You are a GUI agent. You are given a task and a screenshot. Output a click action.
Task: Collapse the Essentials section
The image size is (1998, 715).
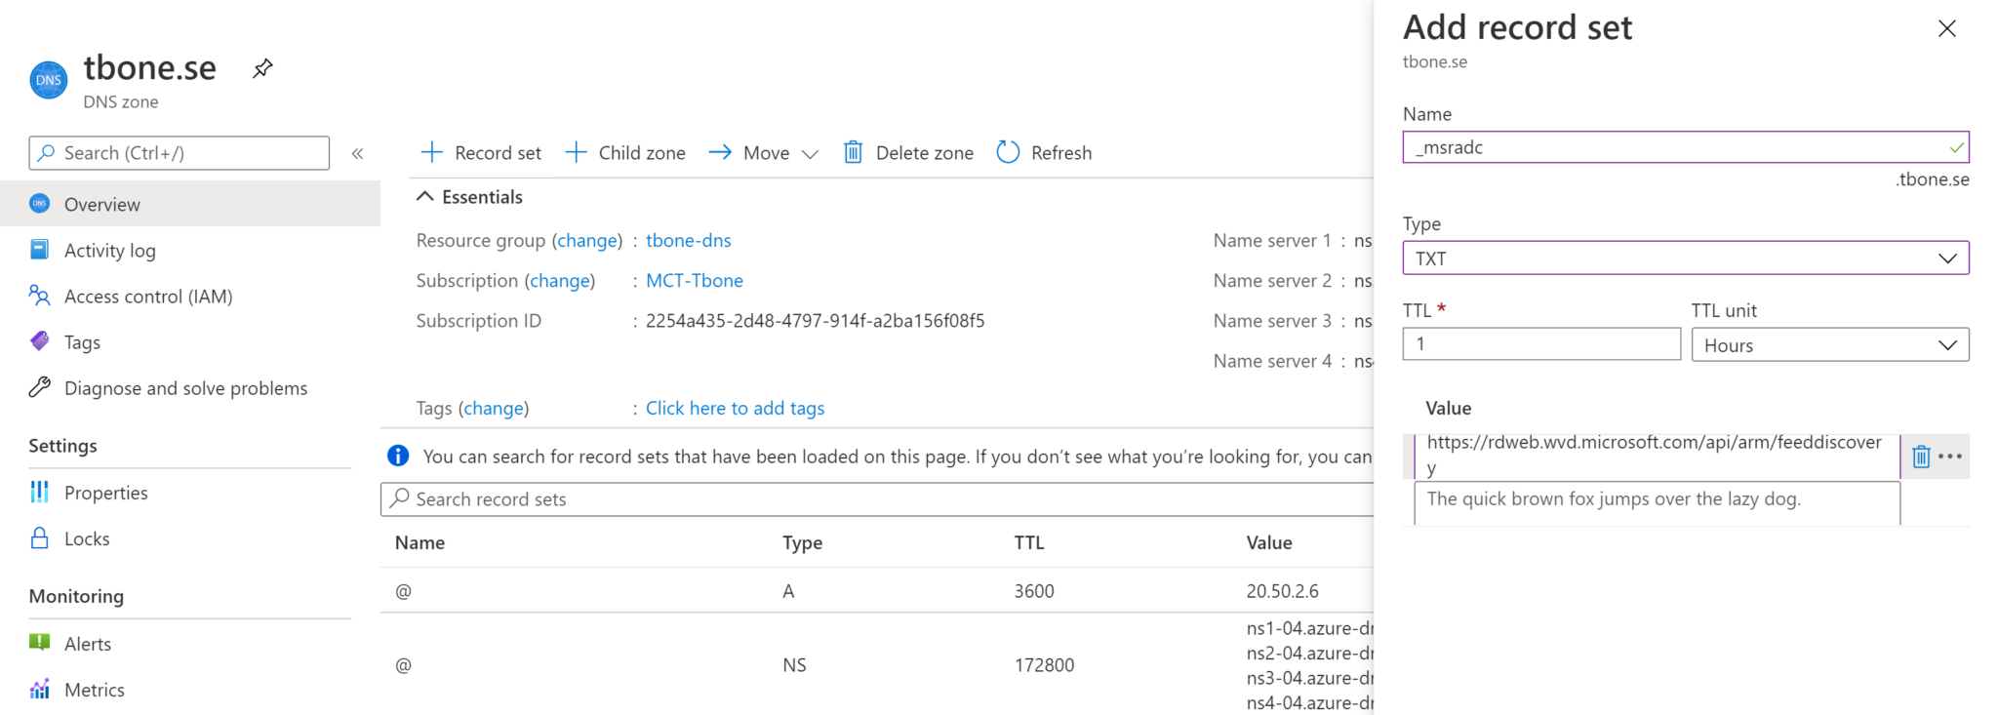[x=469, y=196]
